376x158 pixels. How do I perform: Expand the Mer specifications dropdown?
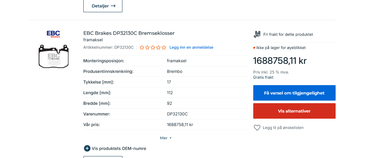166,138
